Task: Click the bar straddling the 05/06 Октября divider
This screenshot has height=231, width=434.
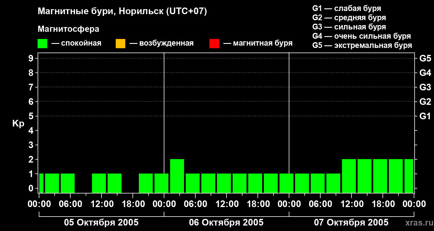Action: point(161,183)
